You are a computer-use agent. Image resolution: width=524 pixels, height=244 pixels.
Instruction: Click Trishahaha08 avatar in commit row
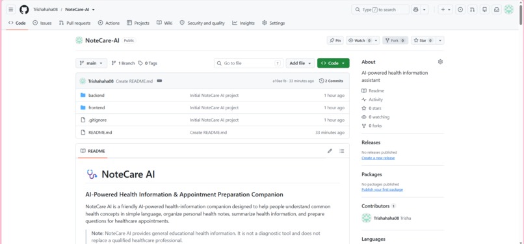(x=83, y=81)
